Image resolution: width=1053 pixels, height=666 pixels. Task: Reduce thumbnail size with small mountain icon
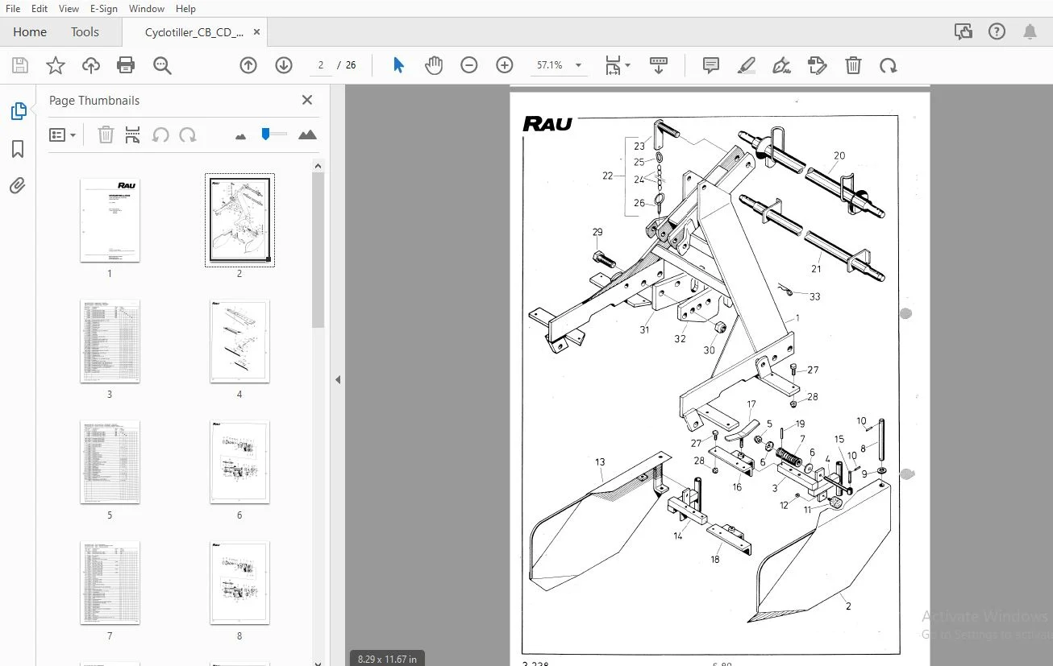tap(240, 136)
